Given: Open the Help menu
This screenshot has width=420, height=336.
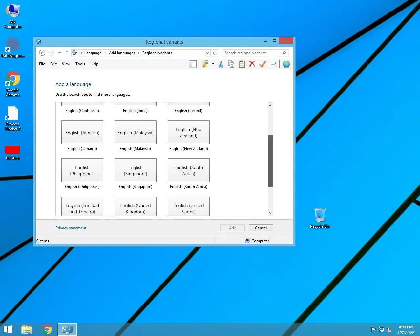Looking at the screenshot, I should pos(94,64).
